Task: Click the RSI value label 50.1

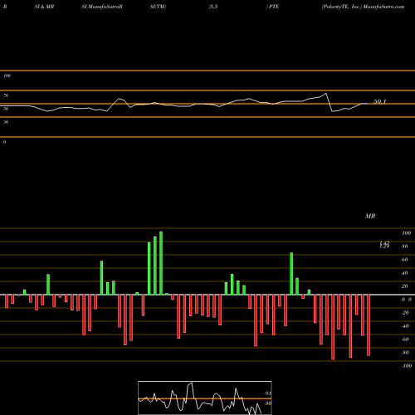Action: click(380, 101)
